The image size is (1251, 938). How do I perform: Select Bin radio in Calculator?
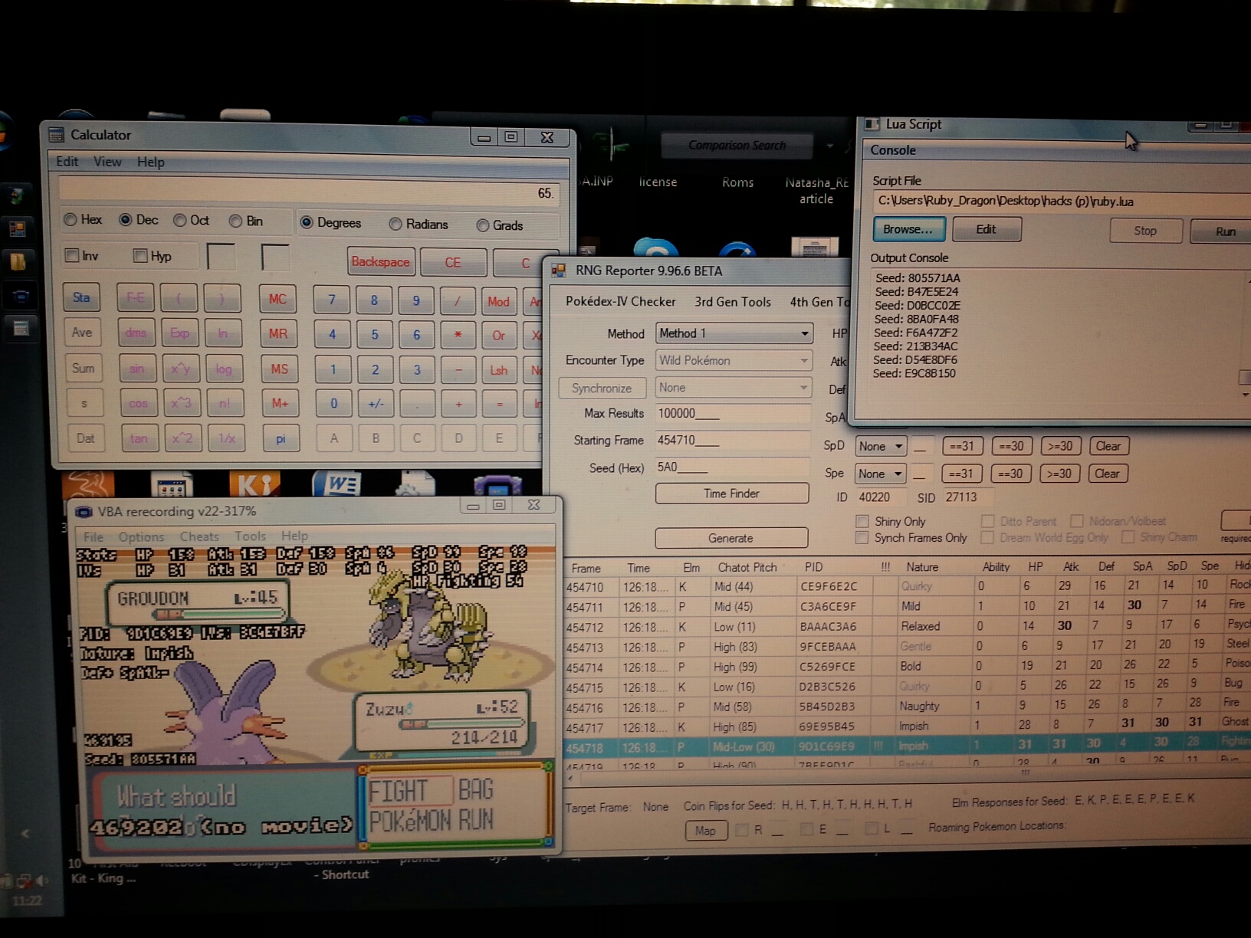[235, 221]
